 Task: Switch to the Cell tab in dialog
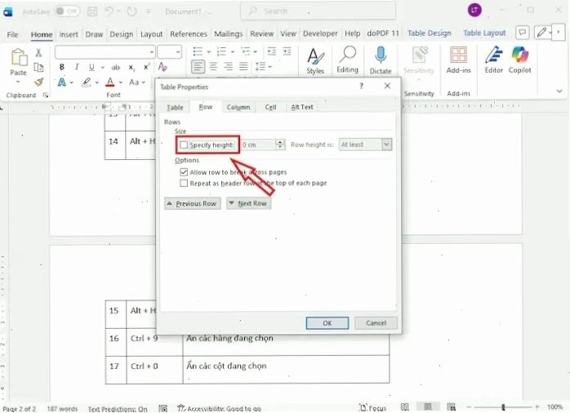[x=270, y=107]
